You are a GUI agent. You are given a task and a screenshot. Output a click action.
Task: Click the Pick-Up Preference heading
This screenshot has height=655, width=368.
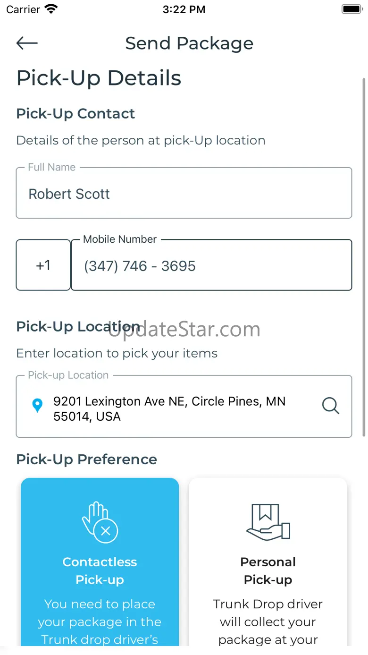(87, 459)
